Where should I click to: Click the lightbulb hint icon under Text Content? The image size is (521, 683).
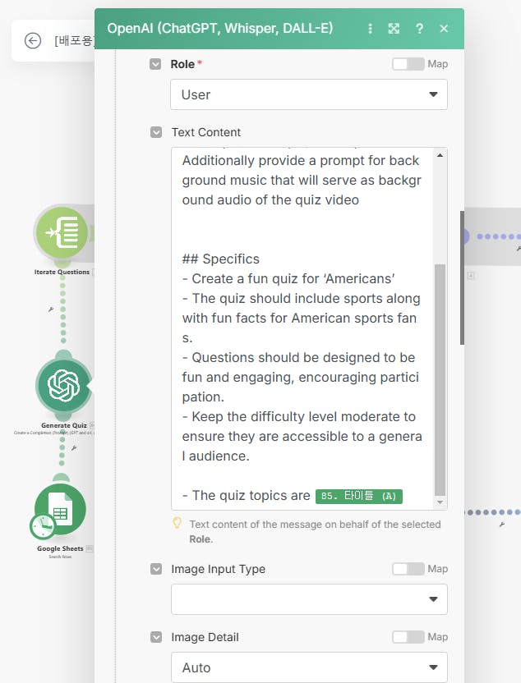177,522
